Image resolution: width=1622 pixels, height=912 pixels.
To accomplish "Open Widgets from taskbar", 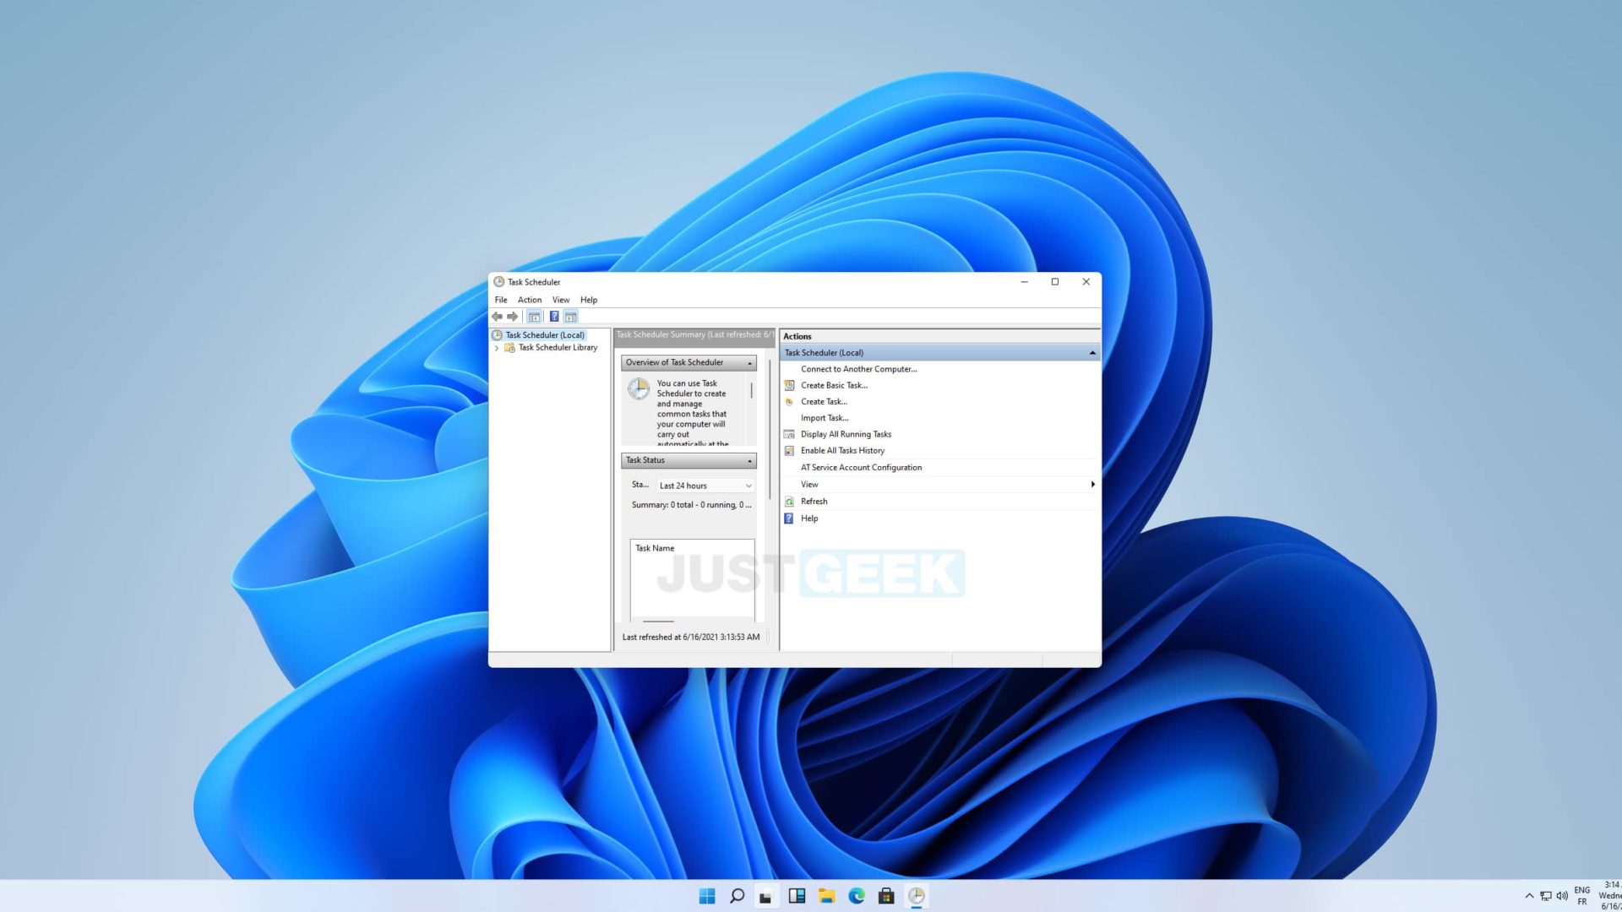I will pyautogui.click(x=797, y=896).
